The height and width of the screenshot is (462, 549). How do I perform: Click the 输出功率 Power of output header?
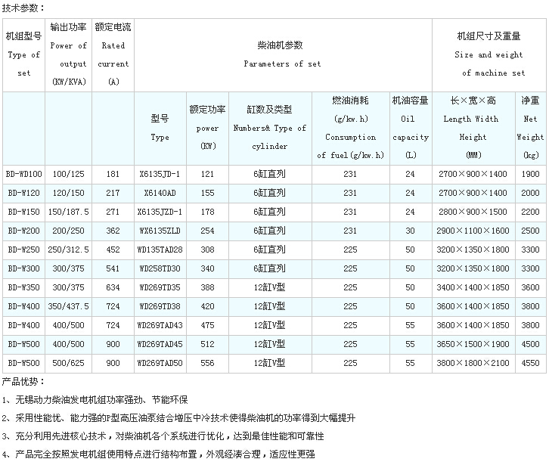tap(68, 54)
